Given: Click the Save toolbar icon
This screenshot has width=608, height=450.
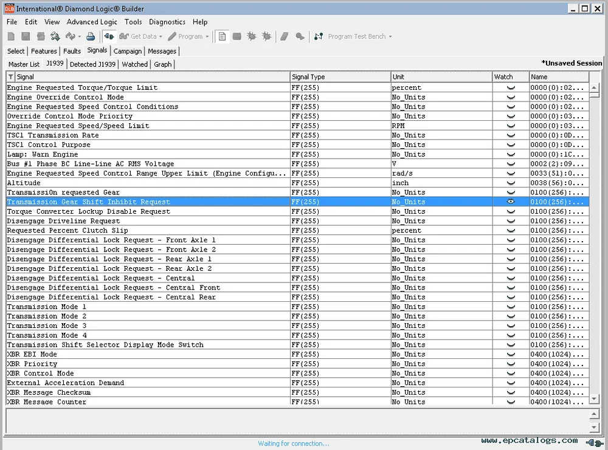Looking at the screenshot, I should [x=25, y=36].
